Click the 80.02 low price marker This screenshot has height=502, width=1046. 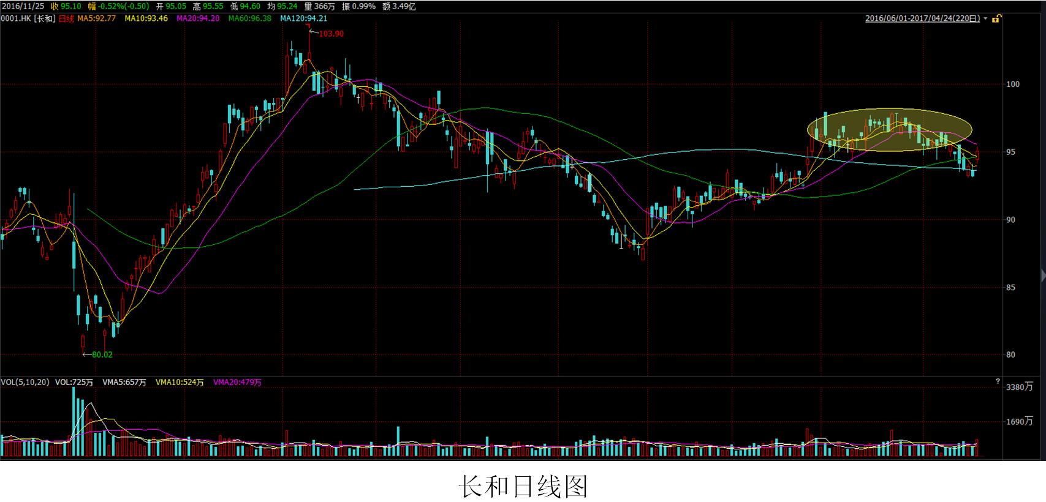pos(102,354)
